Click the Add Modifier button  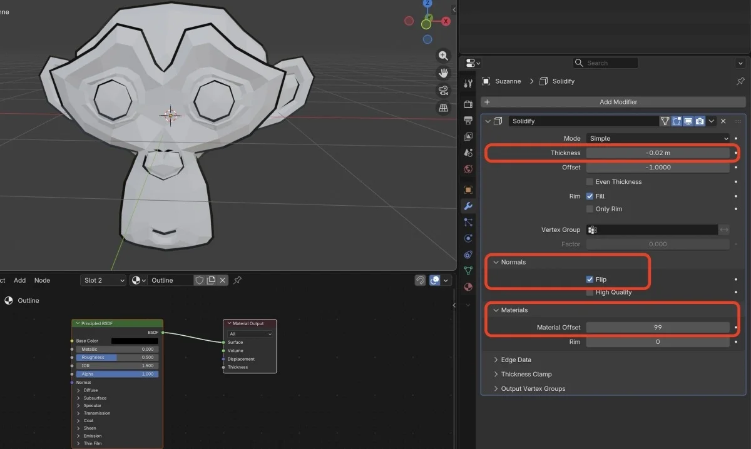[613, 102]
